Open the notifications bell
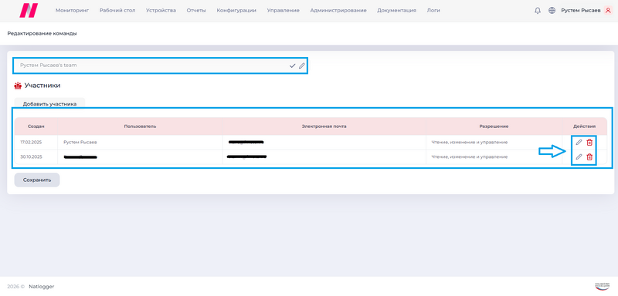 pyautogui.click(x=538, y=11)
